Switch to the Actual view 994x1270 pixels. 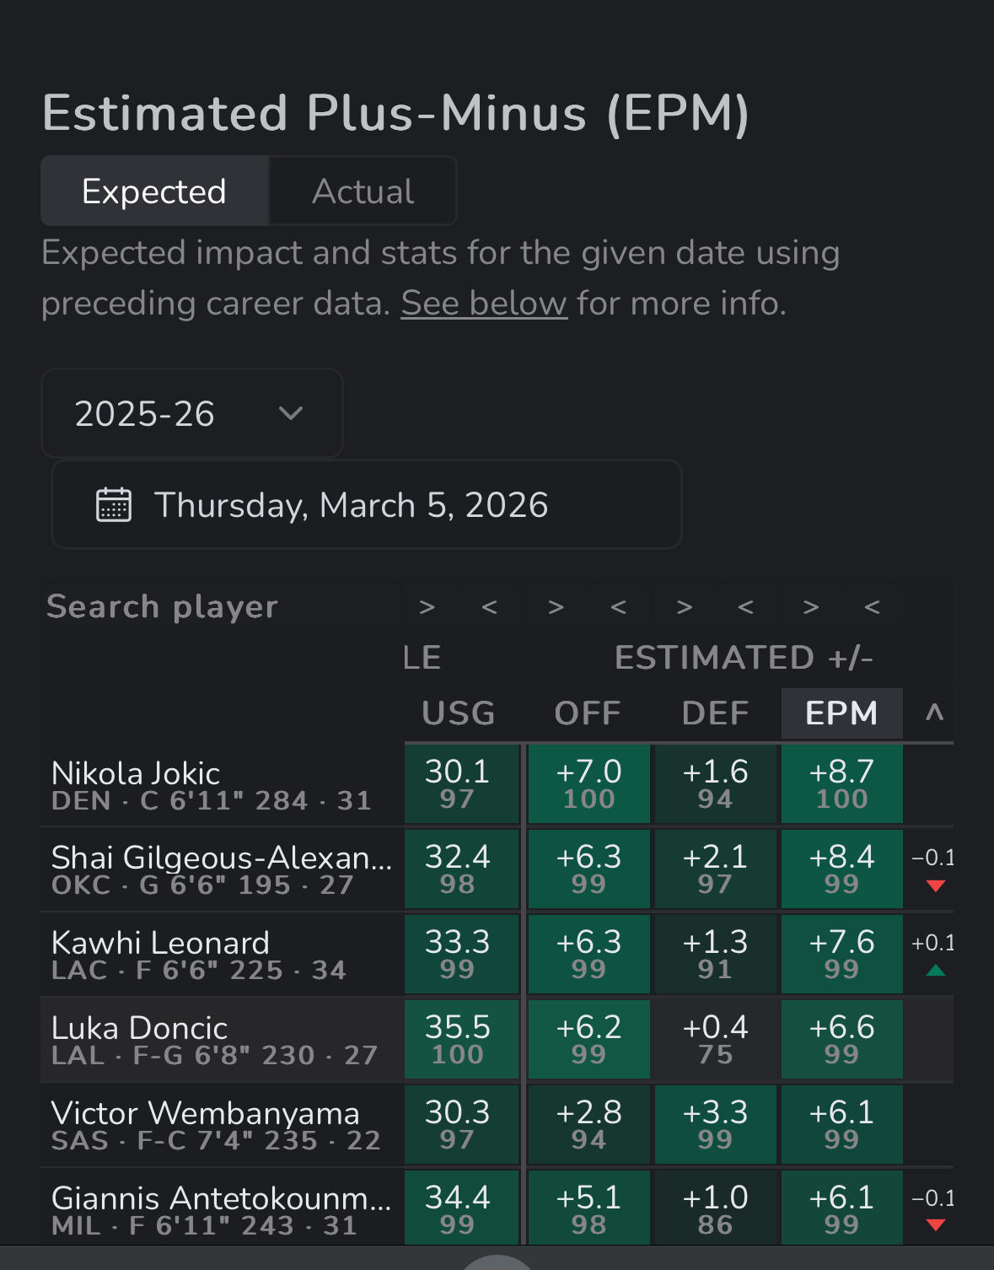pyautogui.click(x=363, y=191)
